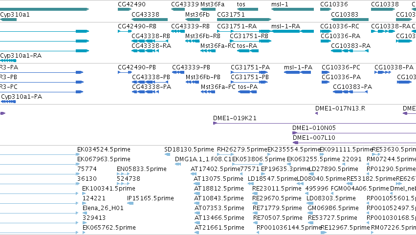Select transcript CG43338-RA
The height and width of the screenshot is (235, 416).
pyautogui.click(x=152, y=46)
